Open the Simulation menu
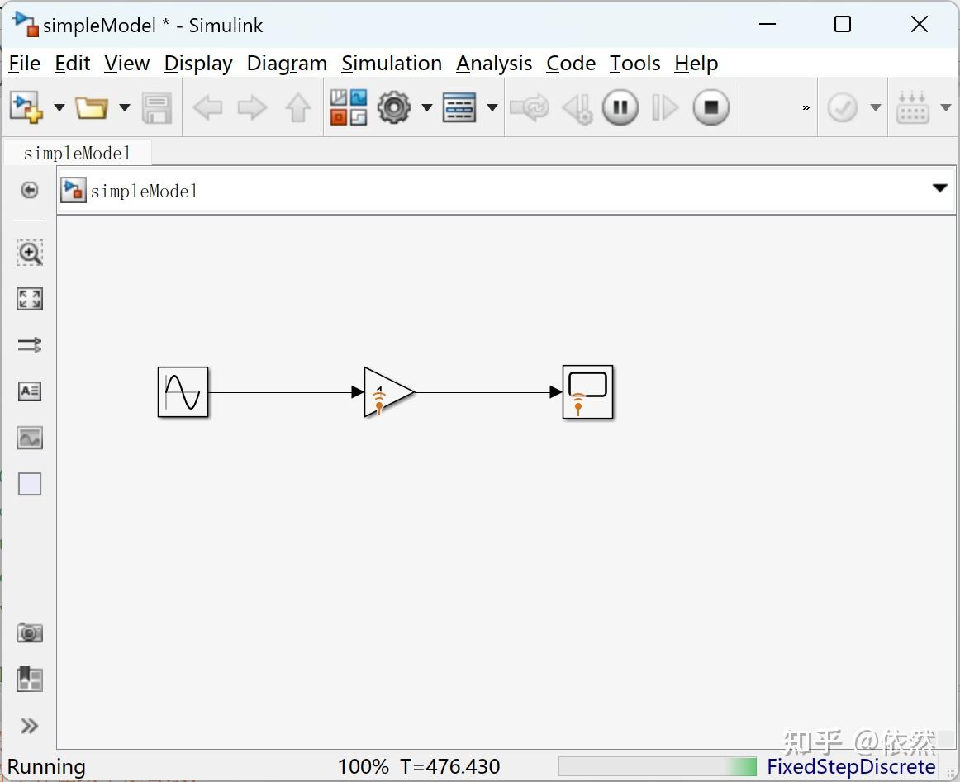 392,64
